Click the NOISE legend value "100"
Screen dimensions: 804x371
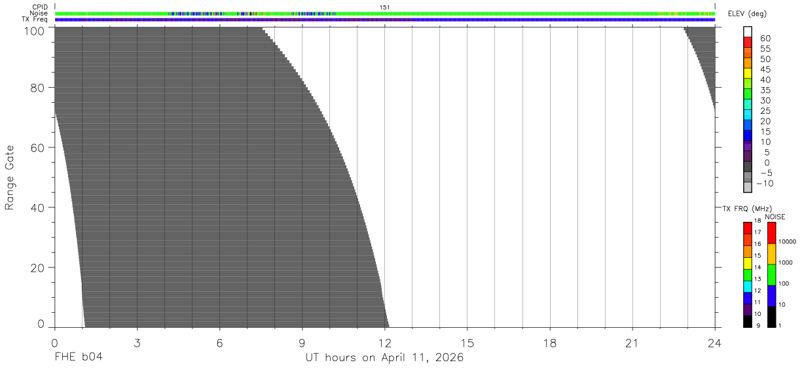pos(784,283)
